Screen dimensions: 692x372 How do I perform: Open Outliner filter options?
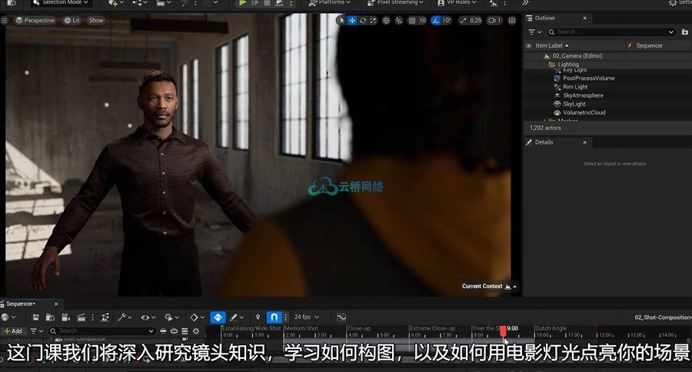(534, 32)
